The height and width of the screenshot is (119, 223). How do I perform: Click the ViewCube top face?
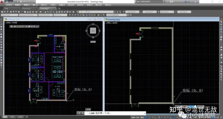coord(93,30)
